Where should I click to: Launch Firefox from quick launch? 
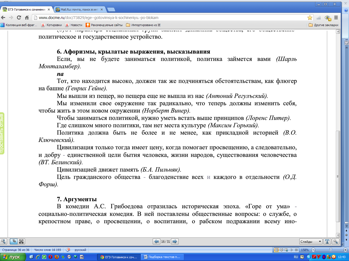coord(57,257)
